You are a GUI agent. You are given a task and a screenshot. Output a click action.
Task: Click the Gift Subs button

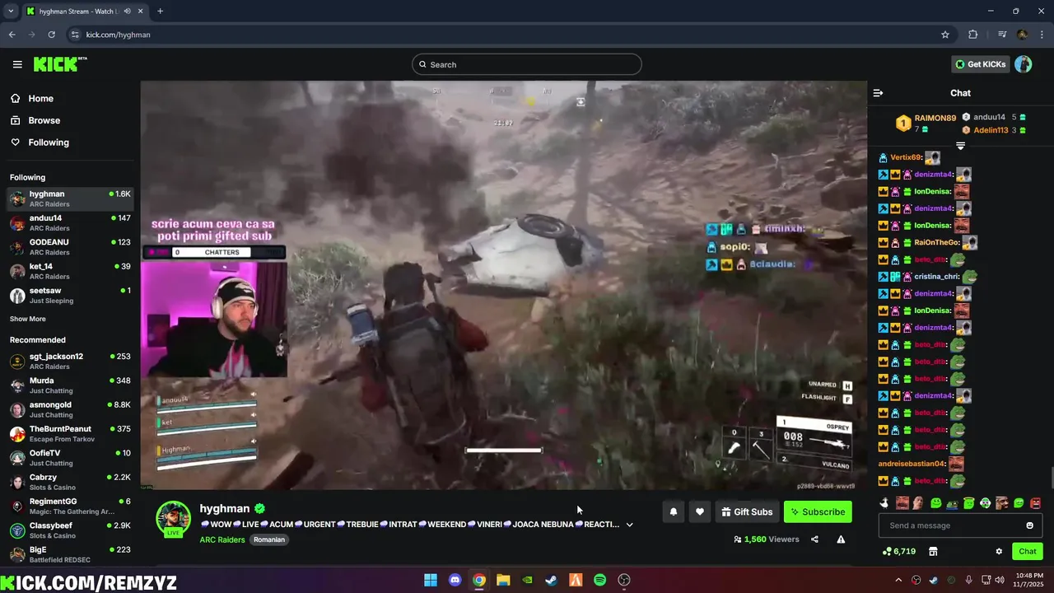[747, 511]
